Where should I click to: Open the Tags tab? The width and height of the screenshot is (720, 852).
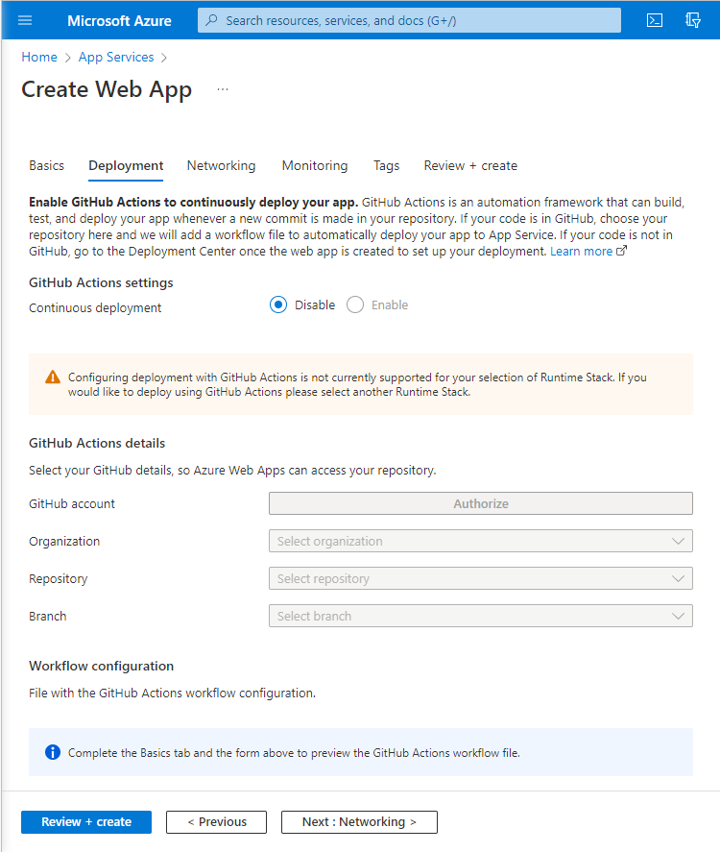[387, 166]
